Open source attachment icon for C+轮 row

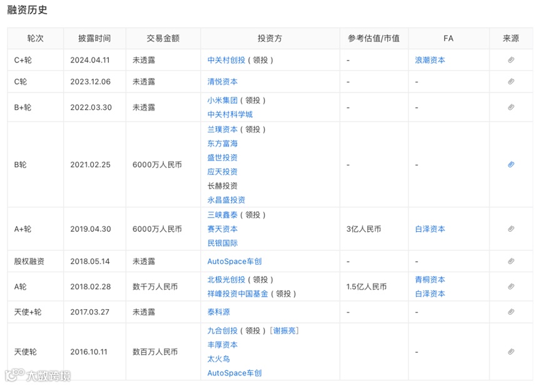coord(511,60)
